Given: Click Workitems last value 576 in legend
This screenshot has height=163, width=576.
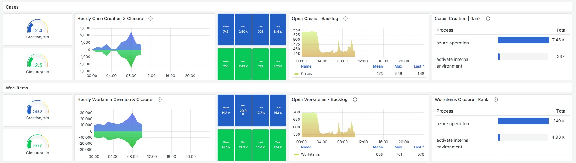Looking at the screenshot, I should [x=421, y=154].
